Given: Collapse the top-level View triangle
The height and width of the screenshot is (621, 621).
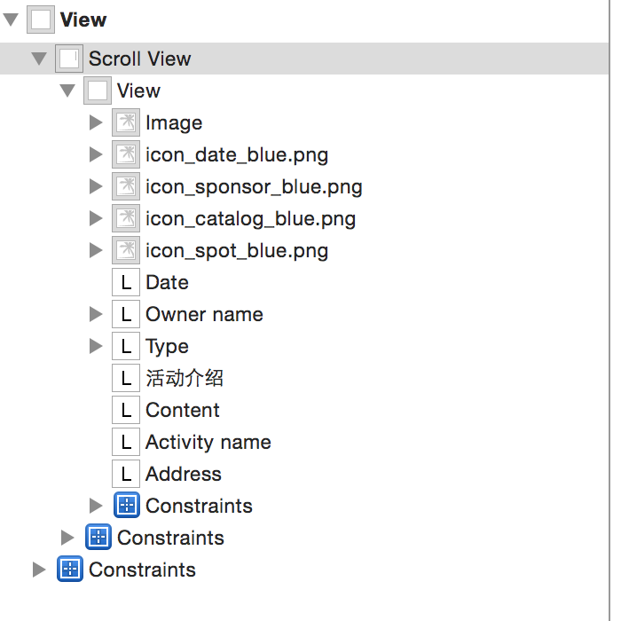Looking at the screenshot, I should [x=11, y=20].
